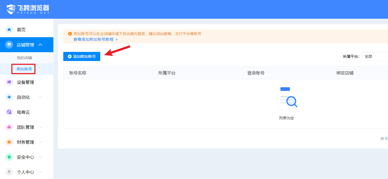Expand the 财务管理 menu chevron

(41, 142)
